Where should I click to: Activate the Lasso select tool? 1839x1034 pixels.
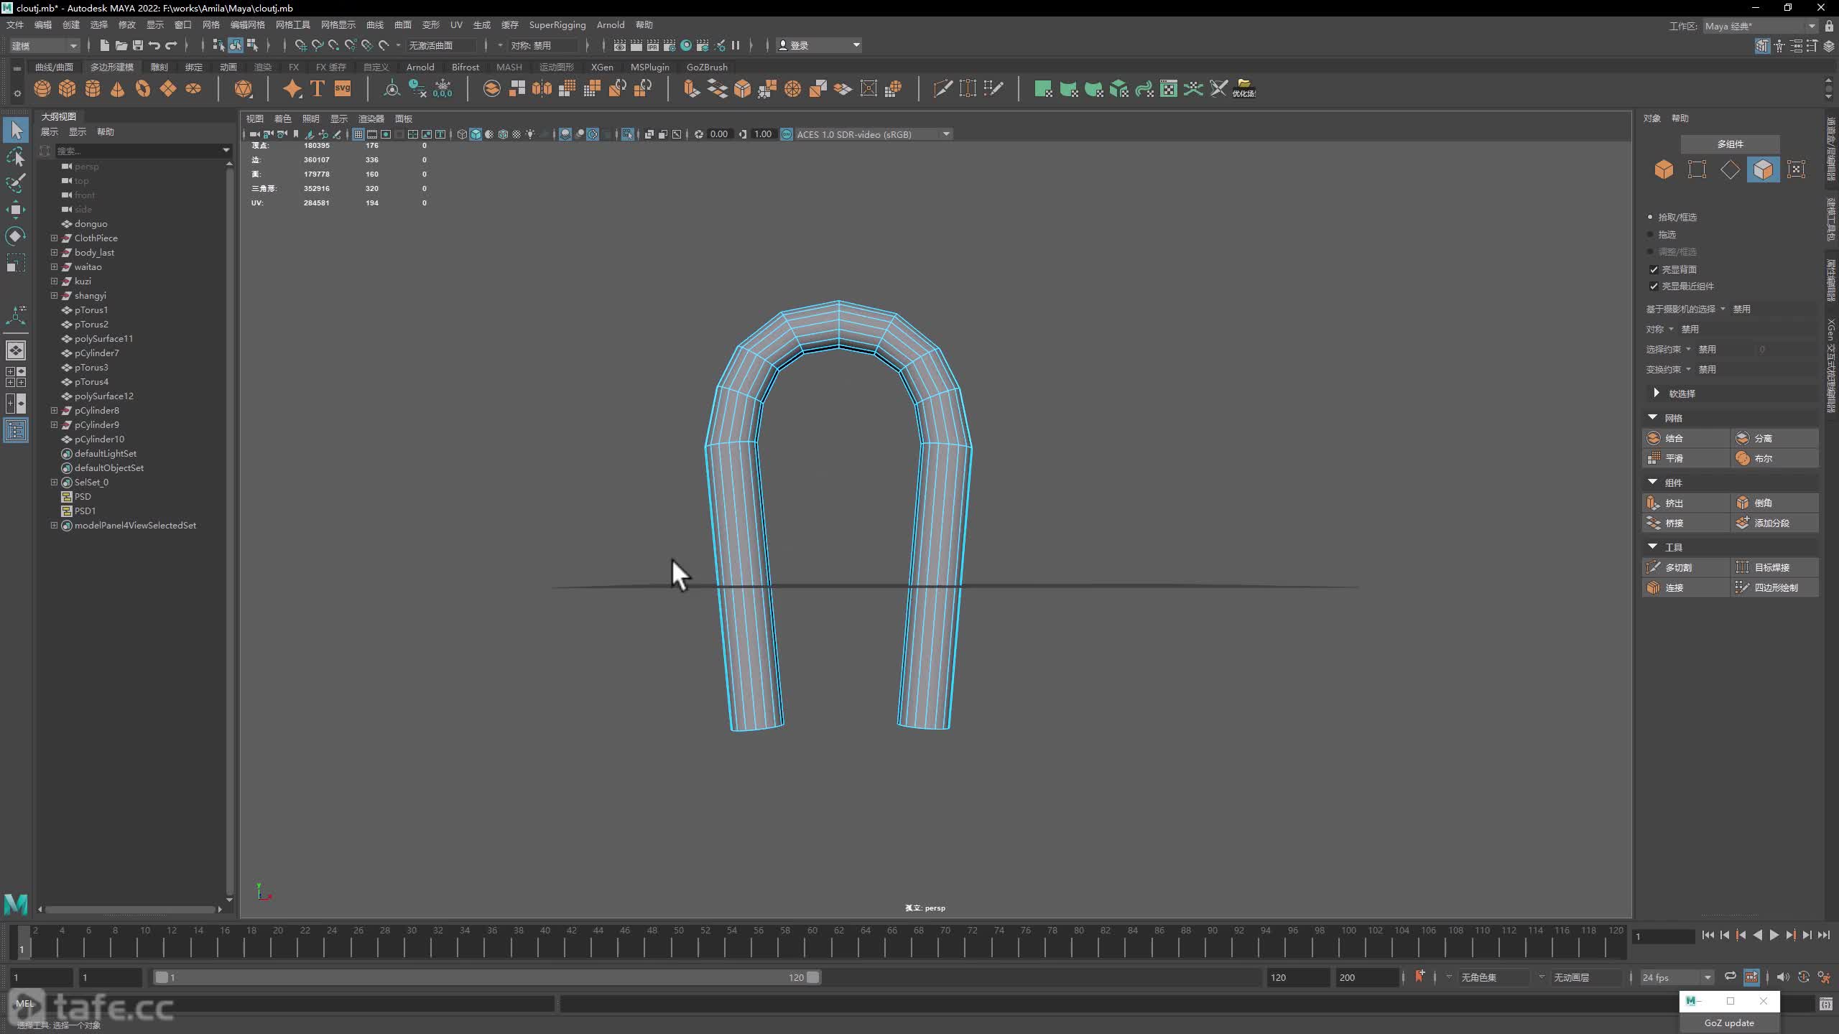pos(16,157)
